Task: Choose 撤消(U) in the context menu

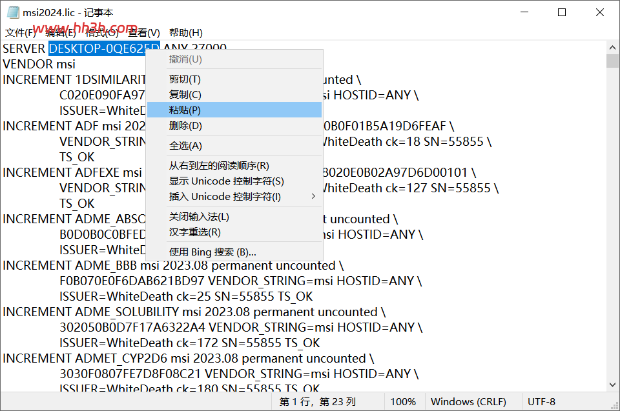Action: (234, 59)
